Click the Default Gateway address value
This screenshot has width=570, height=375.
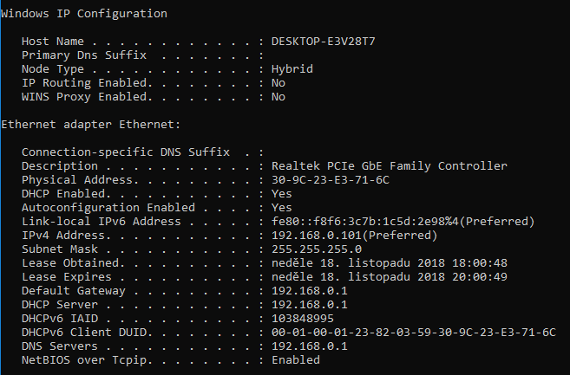click(309, 291)
